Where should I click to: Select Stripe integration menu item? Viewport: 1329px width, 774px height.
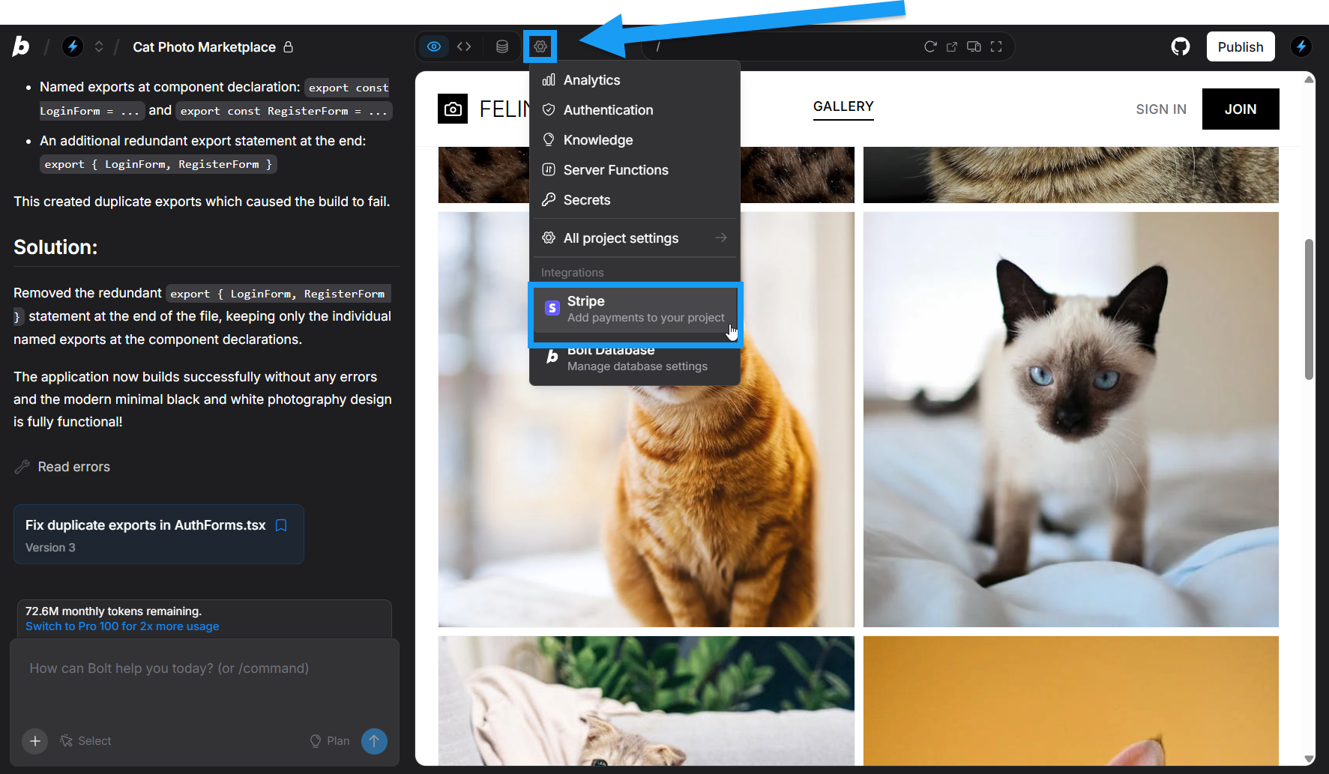pyautogui.click(x=636, y=309)
